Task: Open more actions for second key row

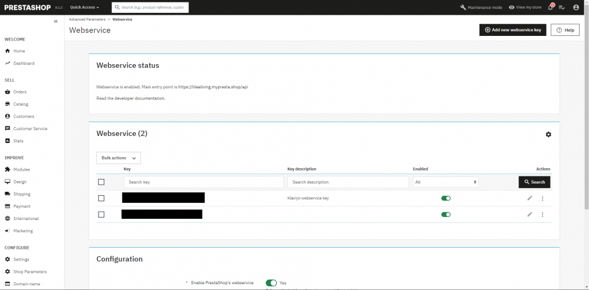Action: 542,215
